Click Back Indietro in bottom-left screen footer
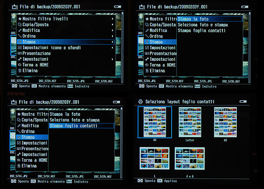This screenshot has height=189, width=264. point(78,181)
